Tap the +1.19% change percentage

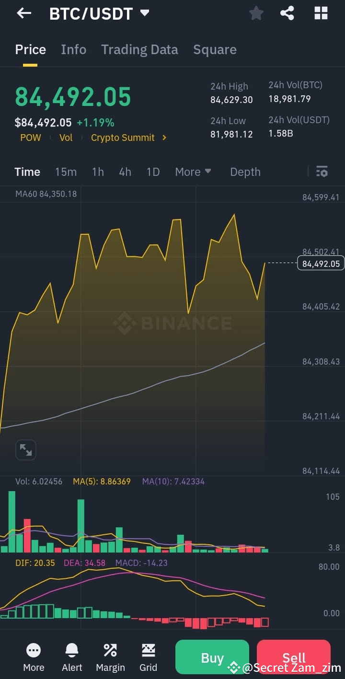point(95,123)
